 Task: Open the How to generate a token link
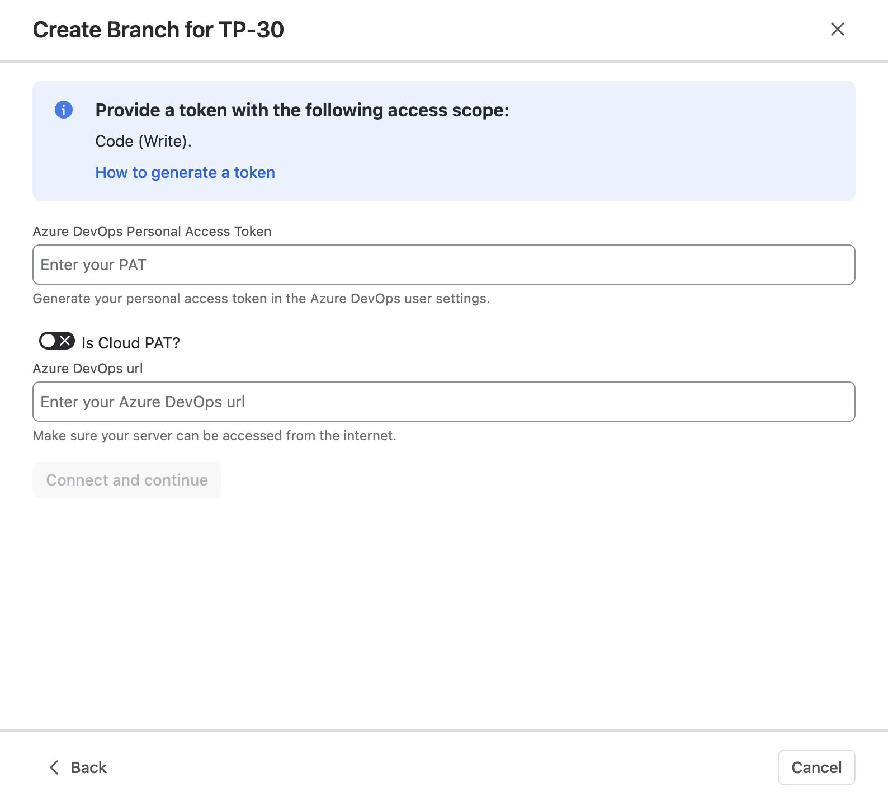tap(185, 172)
